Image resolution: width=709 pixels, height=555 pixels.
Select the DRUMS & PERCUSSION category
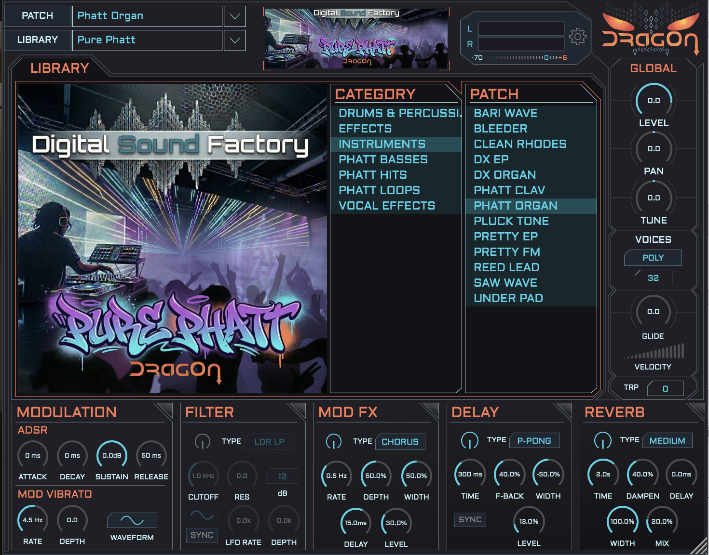tap(396, 113)
